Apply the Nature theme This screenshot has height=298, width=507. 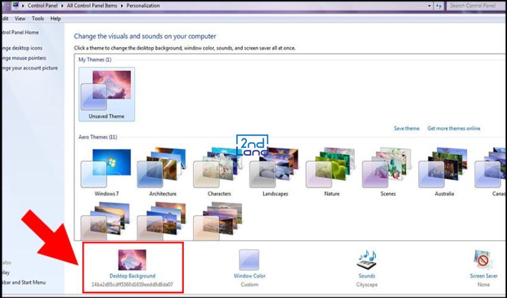pos(332,172)
